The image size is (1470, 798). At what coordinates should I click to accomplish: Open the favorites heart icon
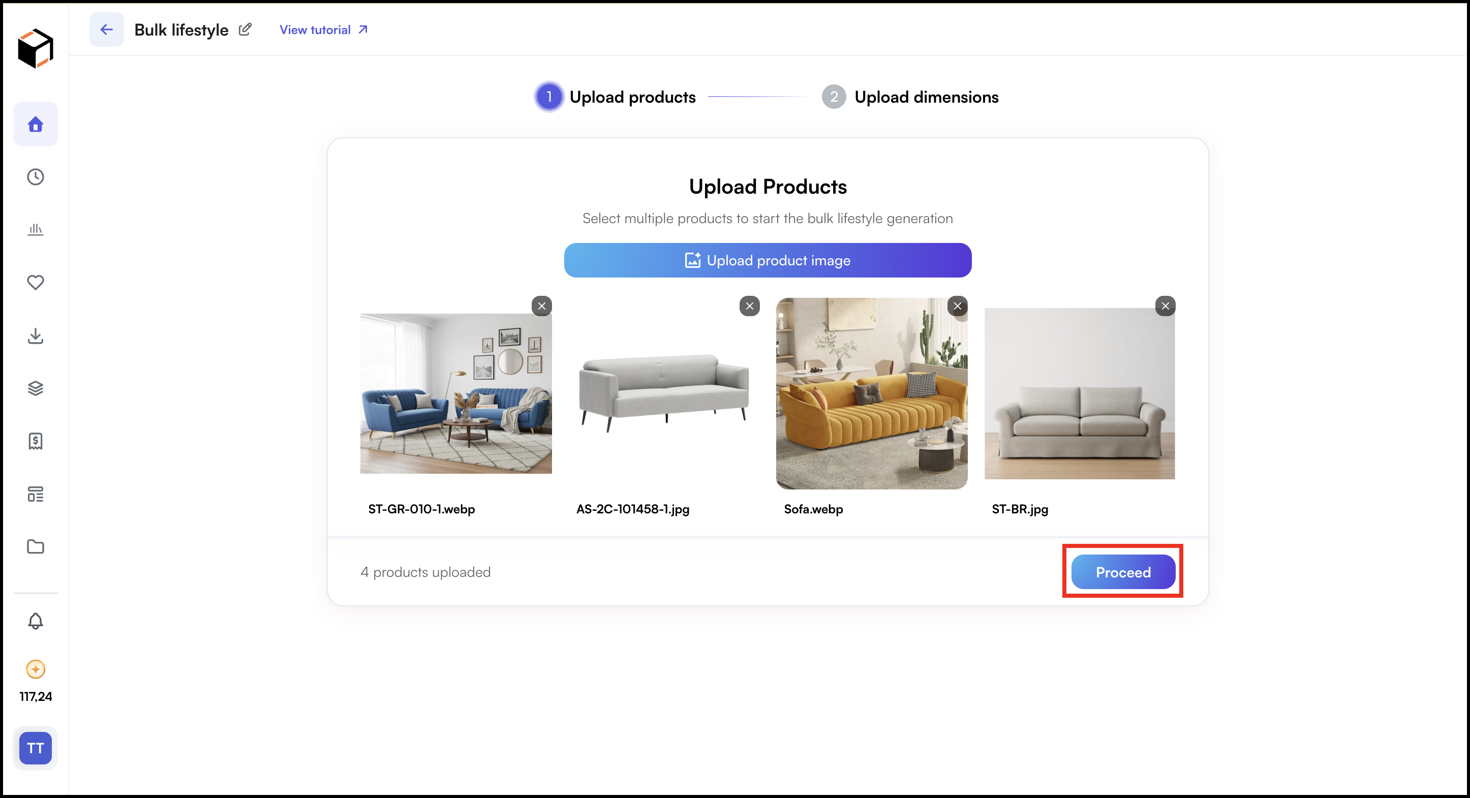36,283
